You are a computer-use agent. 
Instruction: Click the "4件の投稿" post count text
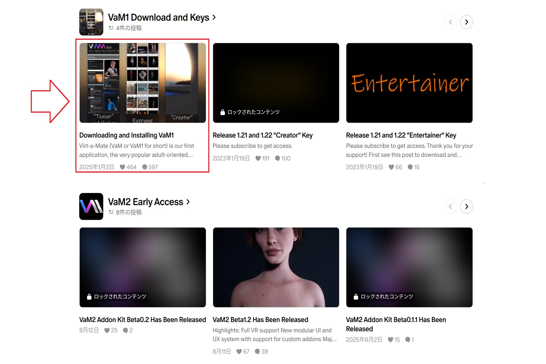[x=129, y=28]
